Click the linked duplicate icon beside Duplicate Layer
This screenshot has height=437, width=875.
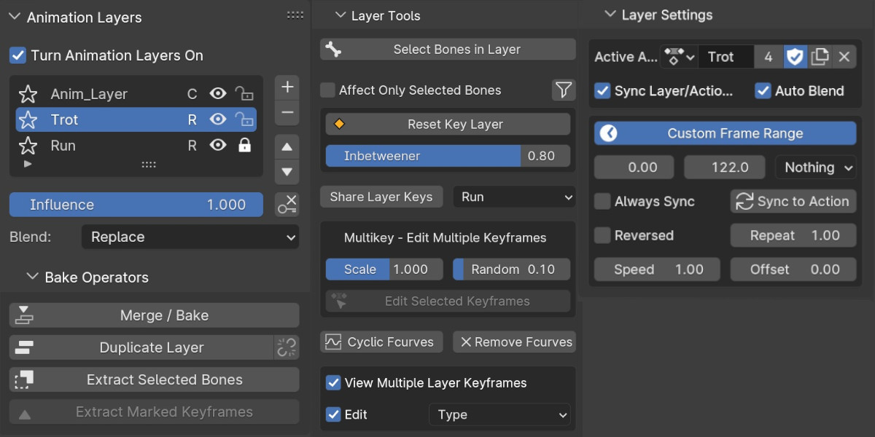[x=287, y=347]
